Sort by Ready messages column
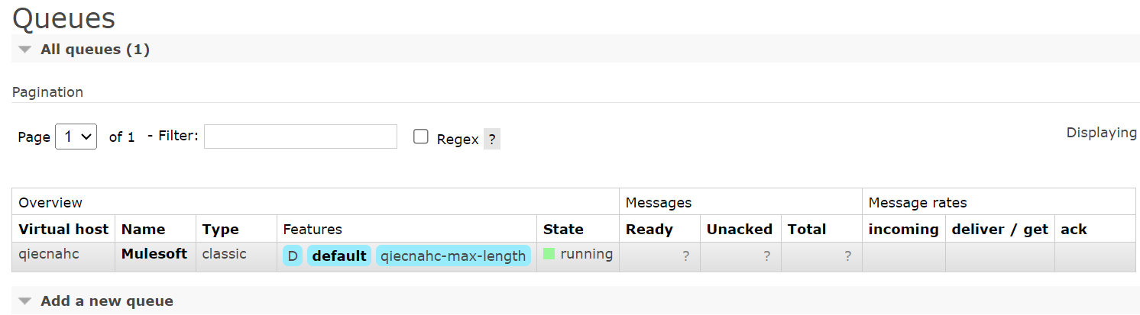 click(x=649, y=229)
